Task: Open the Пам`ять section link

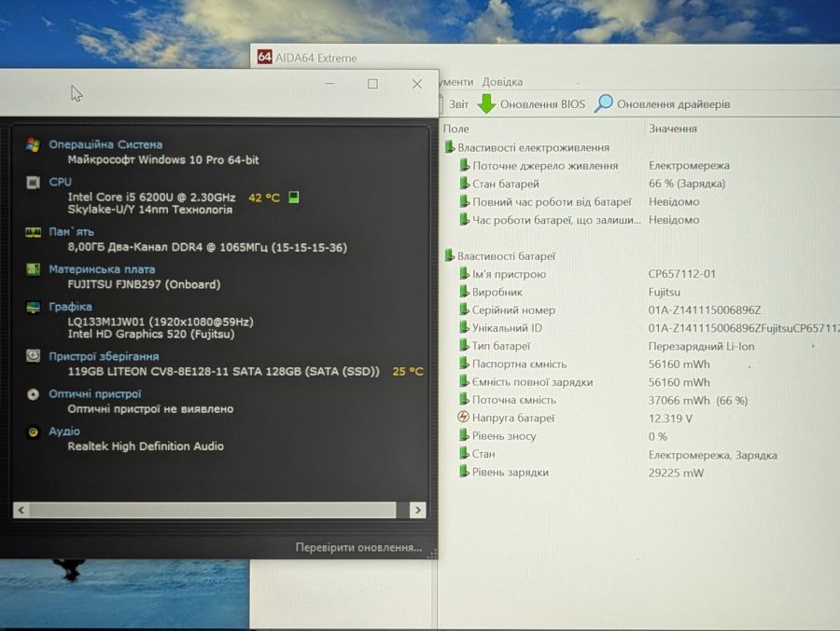Action: coord(71,232)
